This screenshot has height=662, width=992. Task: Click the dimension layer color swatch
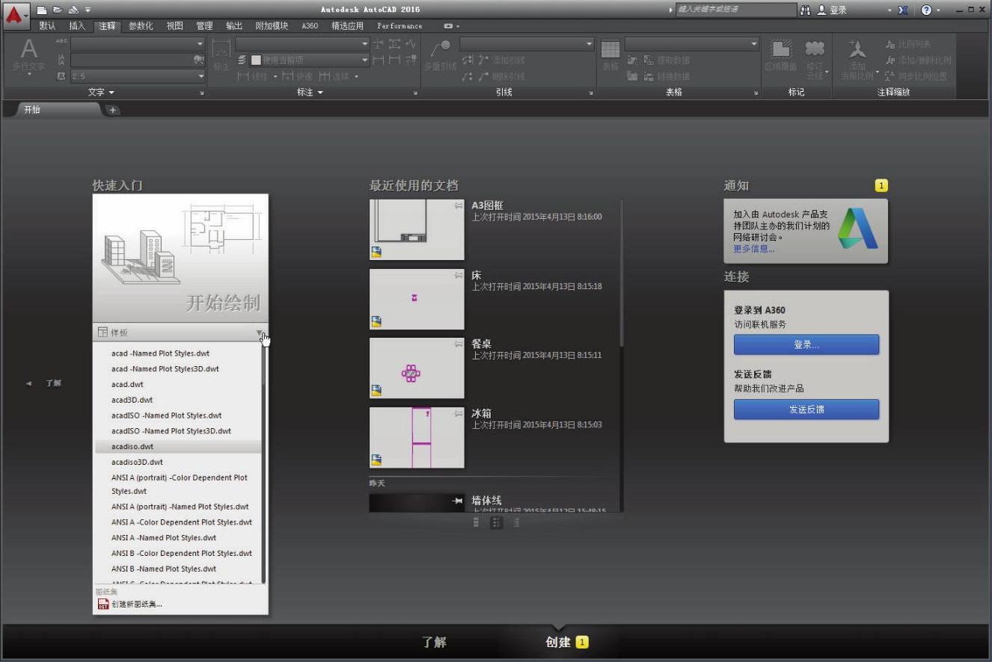click(256, 60)
